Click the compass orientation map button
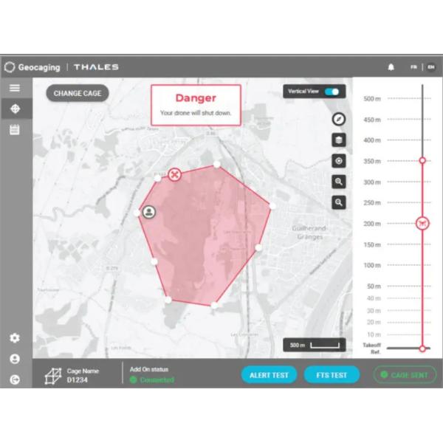This screenshot has height=443, width=443. click(339, 119)
